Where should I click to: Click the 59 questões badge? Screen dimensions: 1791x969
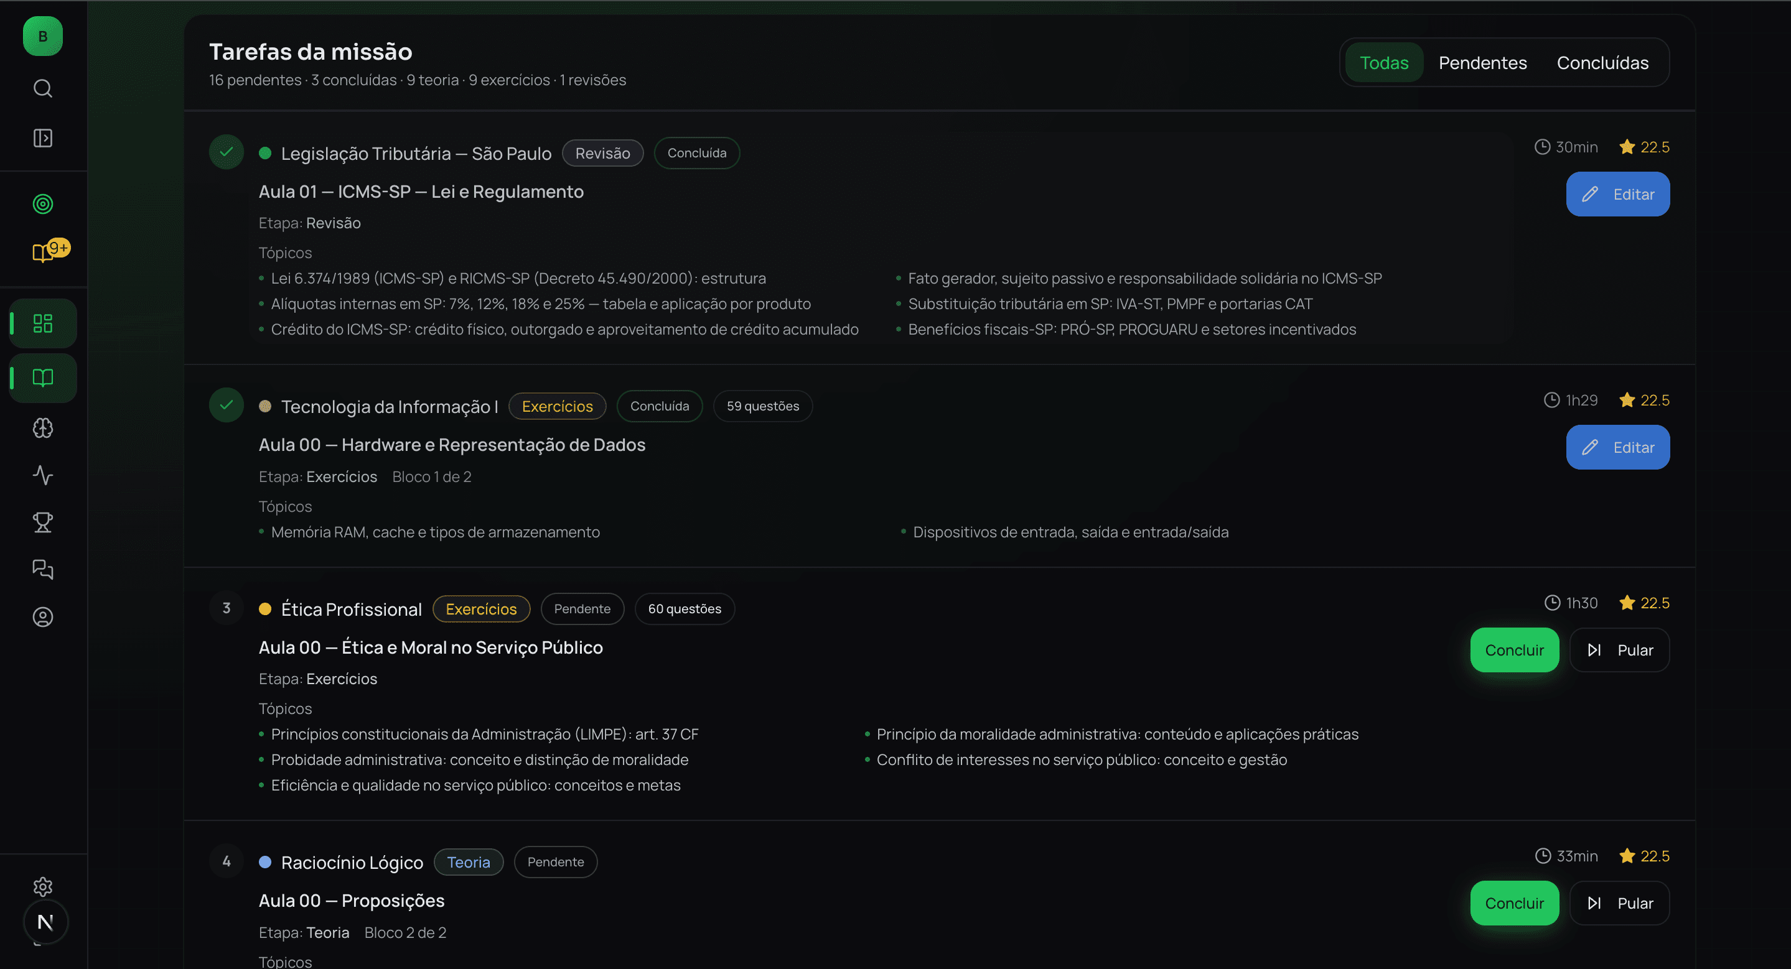tap(763, 406)
